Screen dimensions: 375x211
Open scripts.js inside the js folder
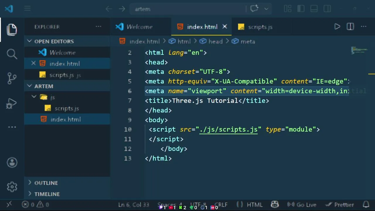(67, 108)
